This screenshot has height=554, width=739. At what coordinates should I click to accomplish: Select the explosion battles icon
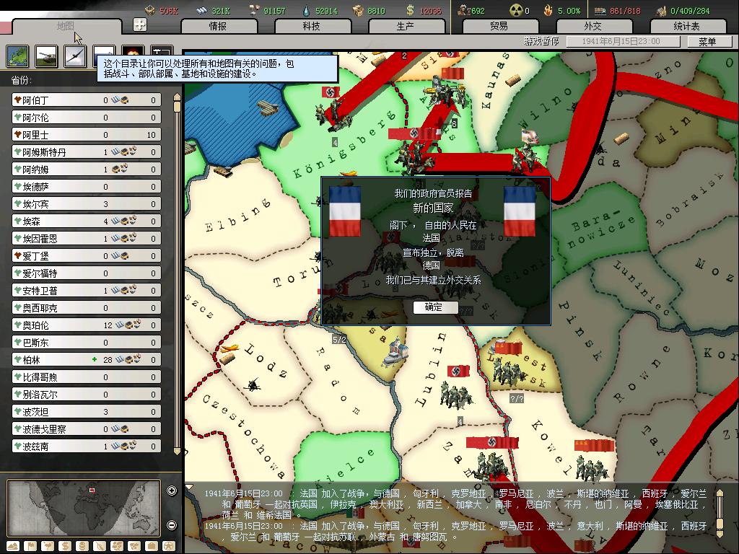click(133, 52)
